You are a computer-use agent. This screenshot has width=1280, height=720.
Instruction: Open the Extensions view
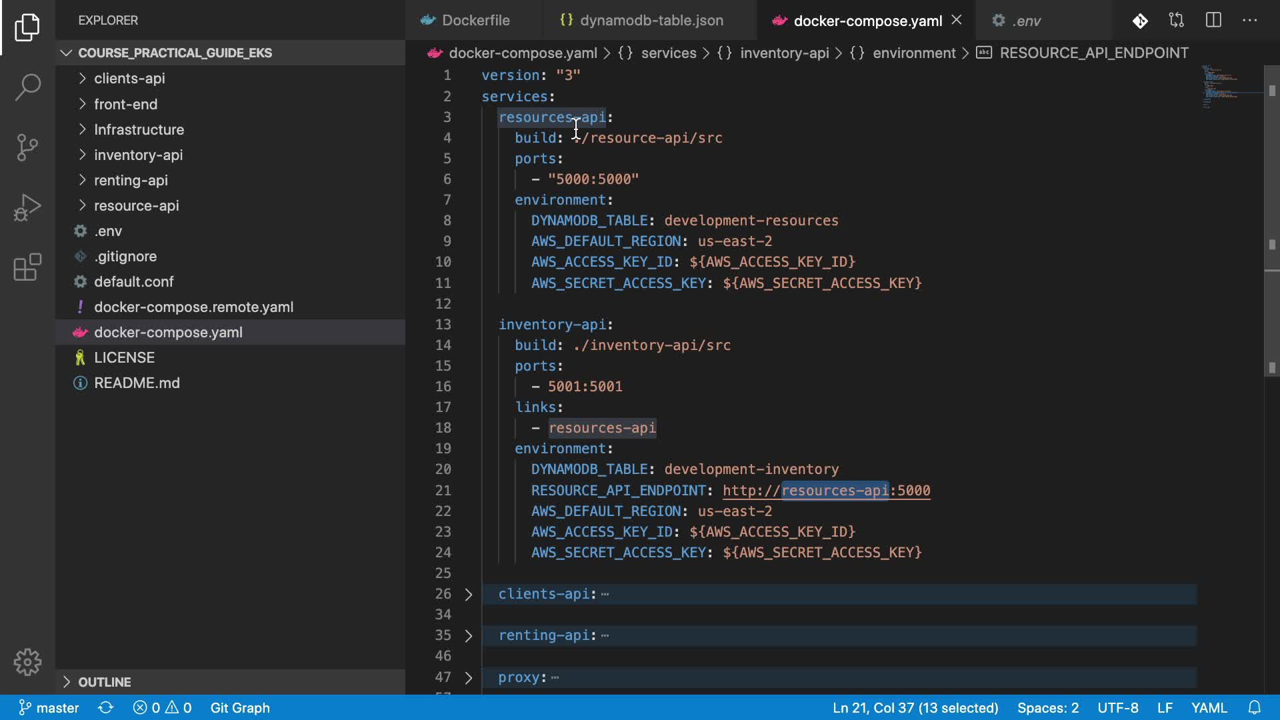coord(27,267)
